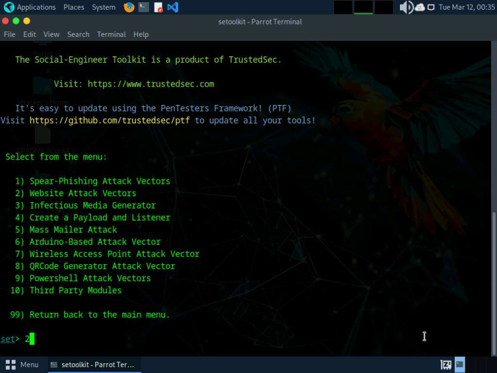Click the bottom-left Menu button
This screenshot has width=497, height=373.
pos(23,365)
